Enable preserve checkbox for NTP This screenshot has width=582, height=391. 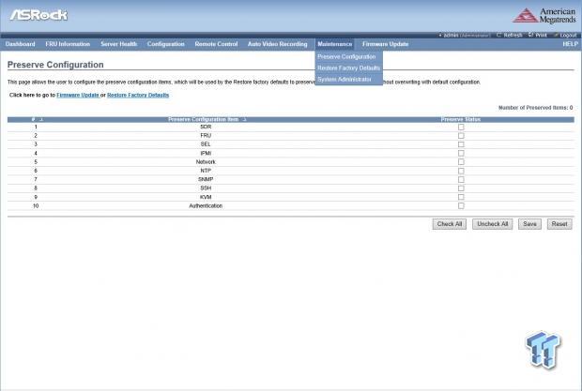click(461, 171)
